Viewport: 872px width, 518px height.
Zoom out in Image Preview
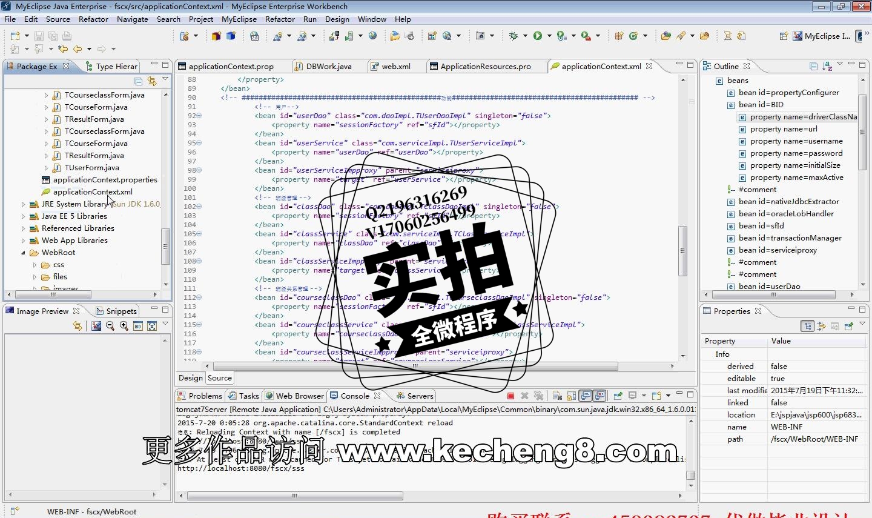click(110, 326)
